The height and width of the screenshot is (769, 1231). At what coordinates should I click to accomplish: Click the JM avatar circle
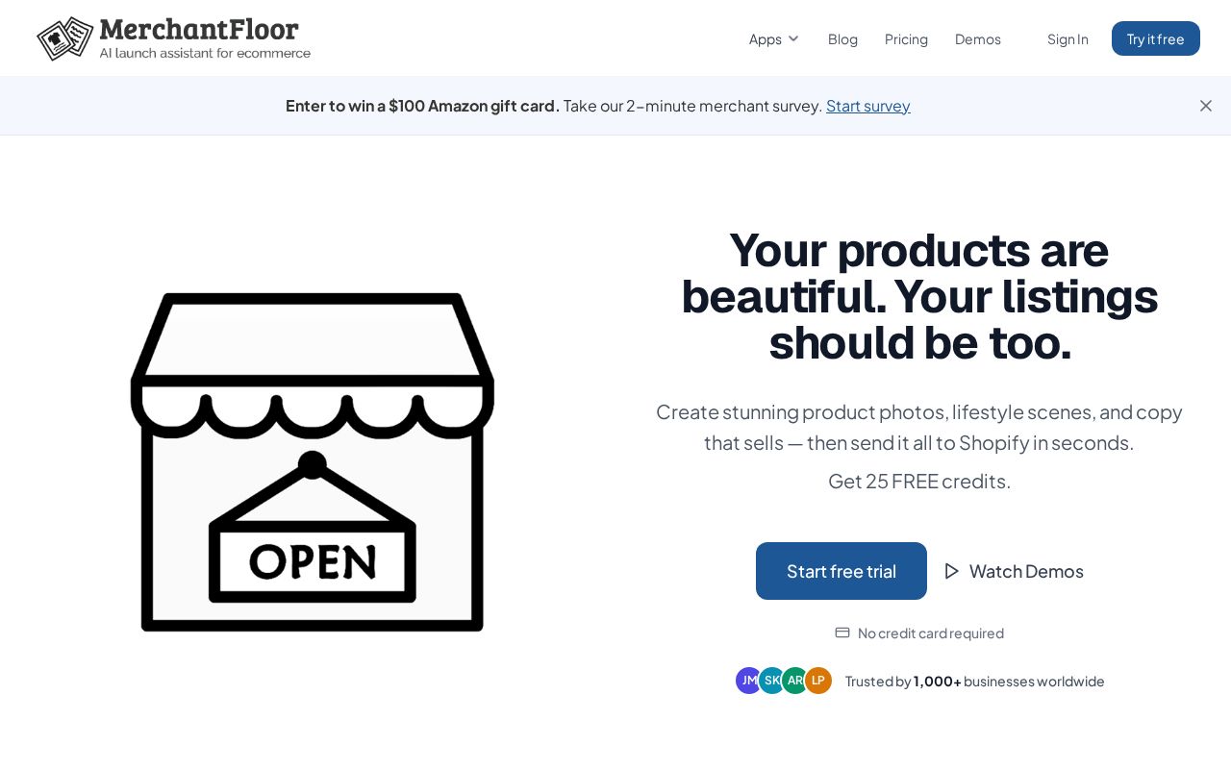coord(747,681)
